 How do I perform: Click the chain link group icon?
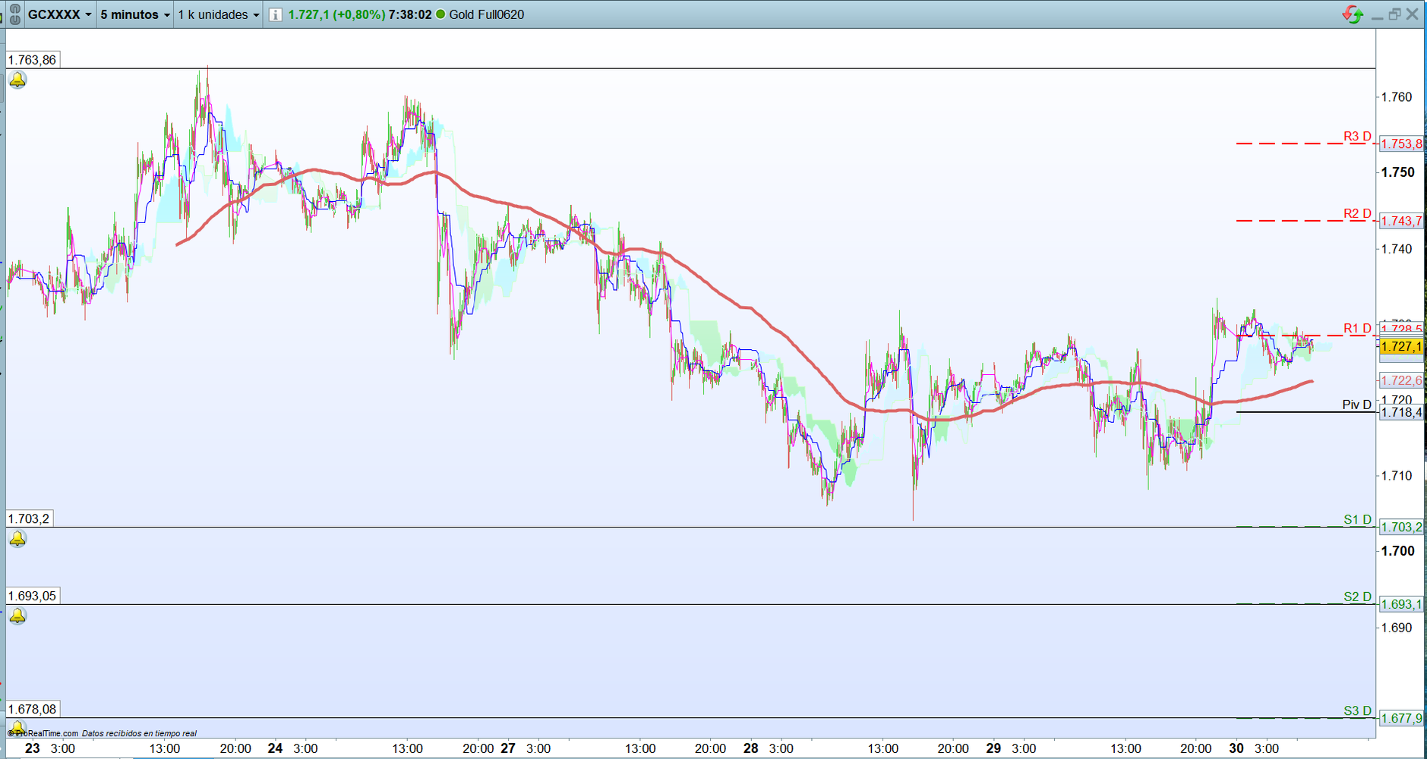14,14
